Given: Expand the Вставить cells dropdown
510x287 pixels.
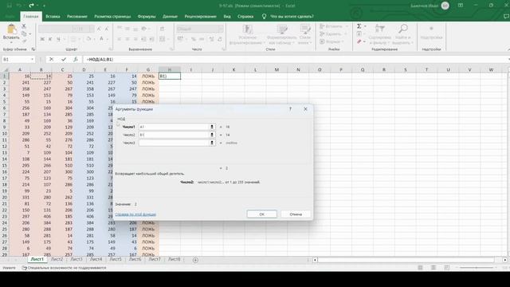Looking at the screenshot, I should [x=347, y=26].
